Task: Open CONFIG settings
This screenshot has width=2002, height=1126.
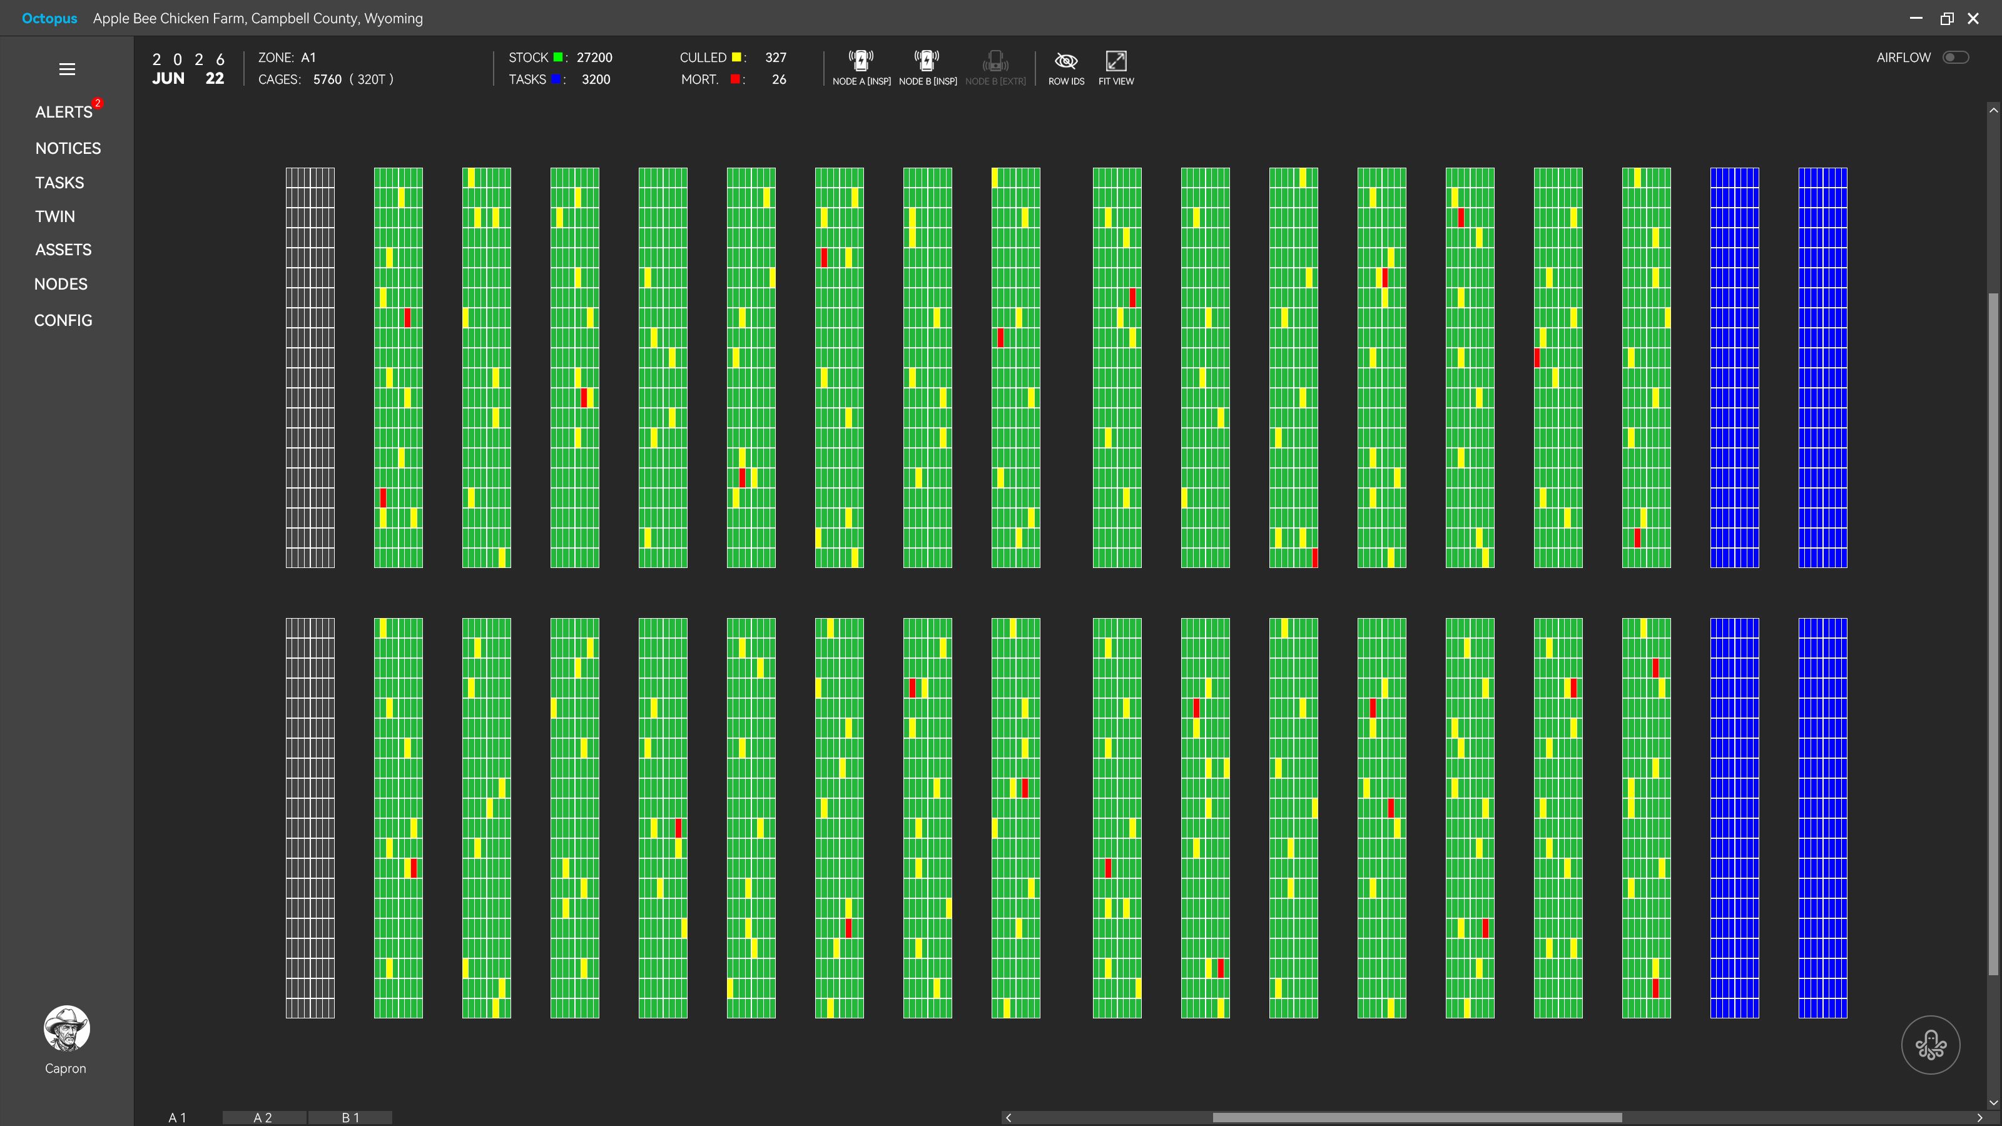Action: [x=63, y=320]
